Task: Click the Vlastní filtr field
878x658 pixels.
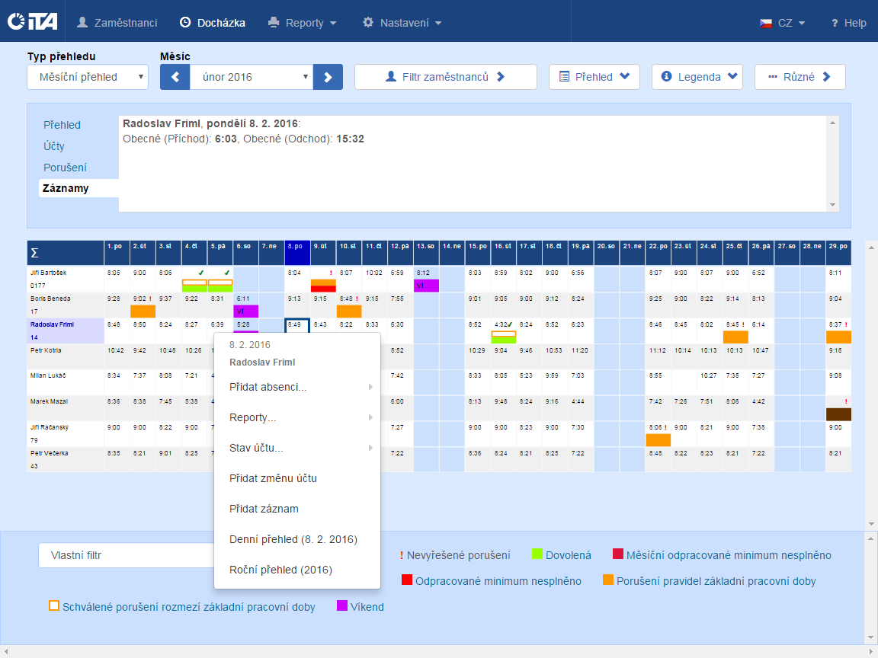Action: (126, 555)
